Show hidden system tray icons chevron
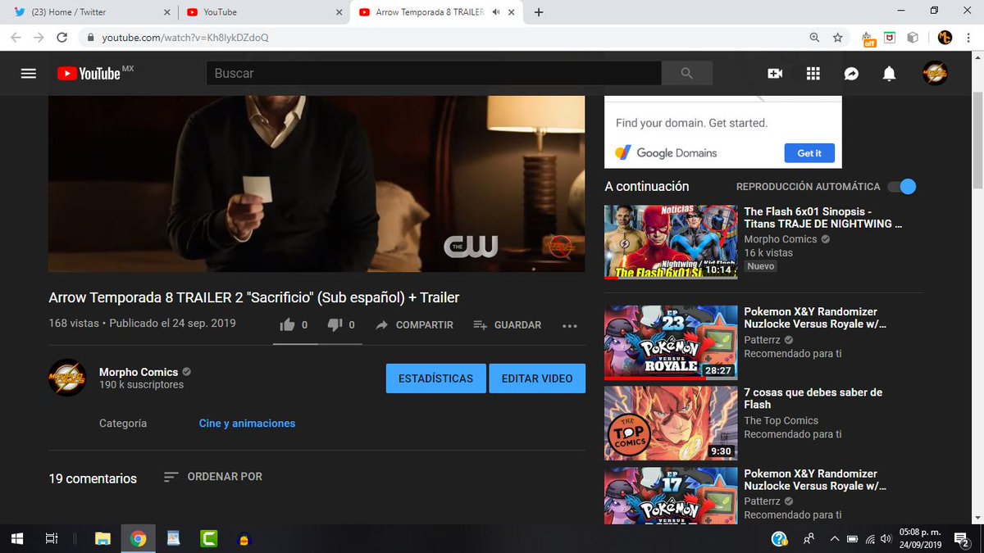The width and height of the screenshot is (984, 553). tap(835, 538)
